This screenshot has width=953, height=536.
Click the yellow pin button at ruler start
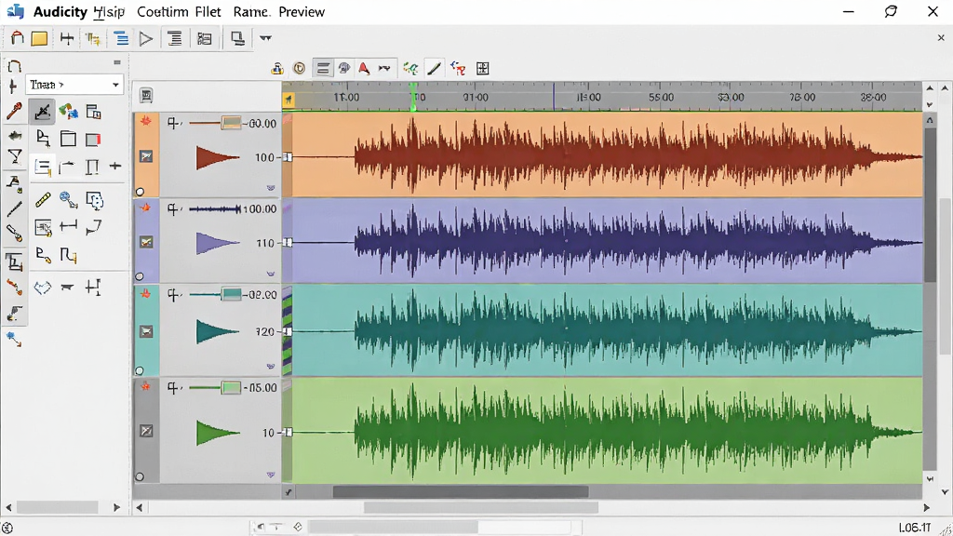tap(289, 99)
